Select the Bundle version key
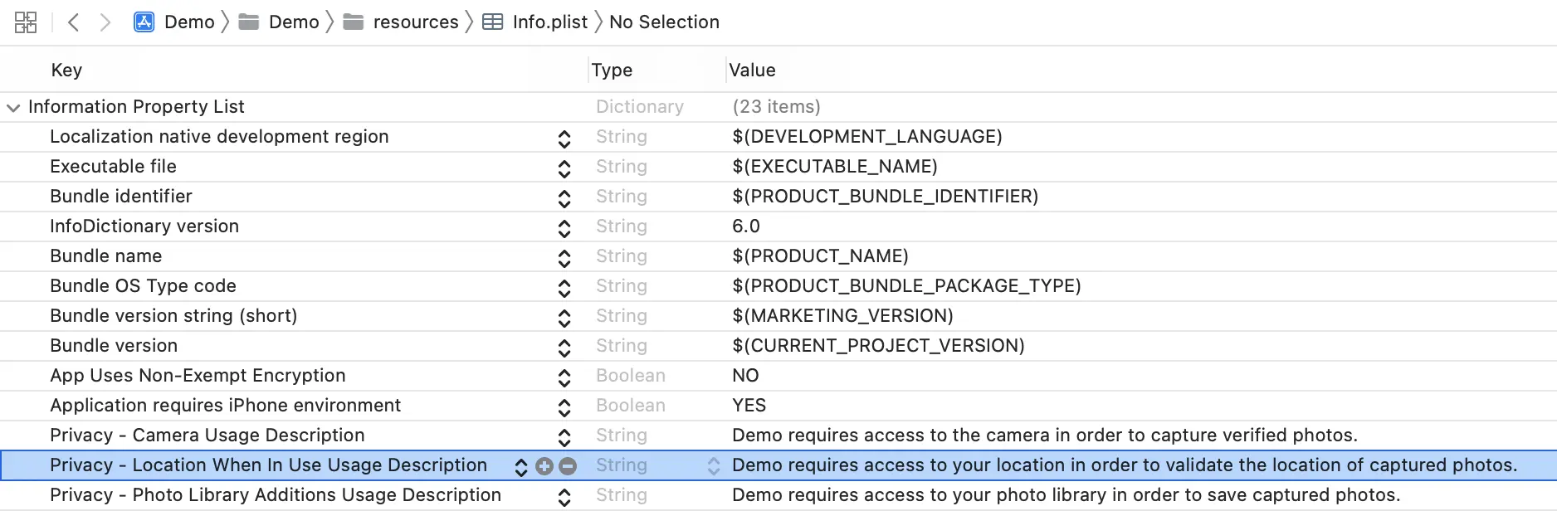Image resolution: width=1557 pixels, height=511 pixels. click(114, 346)
